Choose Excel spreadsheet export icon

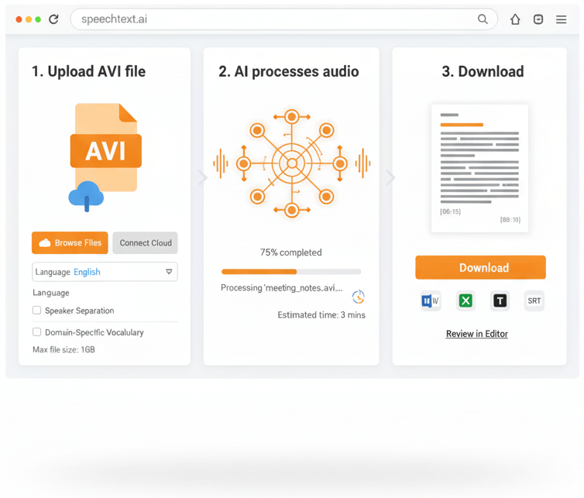(465, 301)
